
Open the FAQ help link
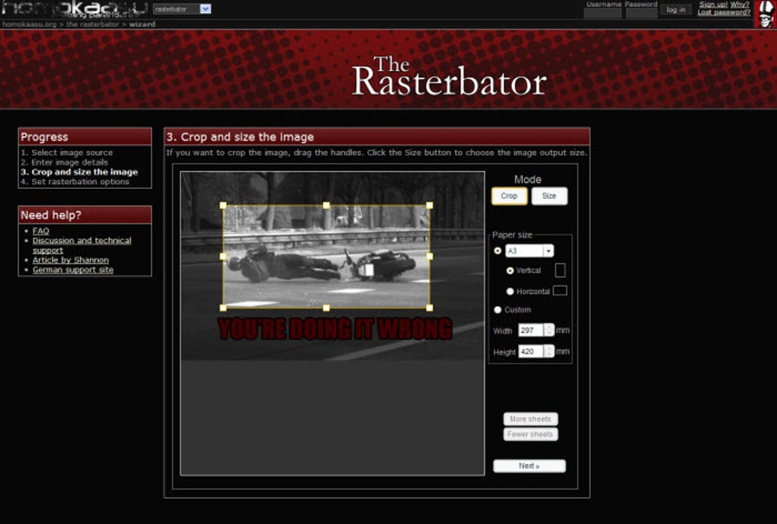(40, 231)
